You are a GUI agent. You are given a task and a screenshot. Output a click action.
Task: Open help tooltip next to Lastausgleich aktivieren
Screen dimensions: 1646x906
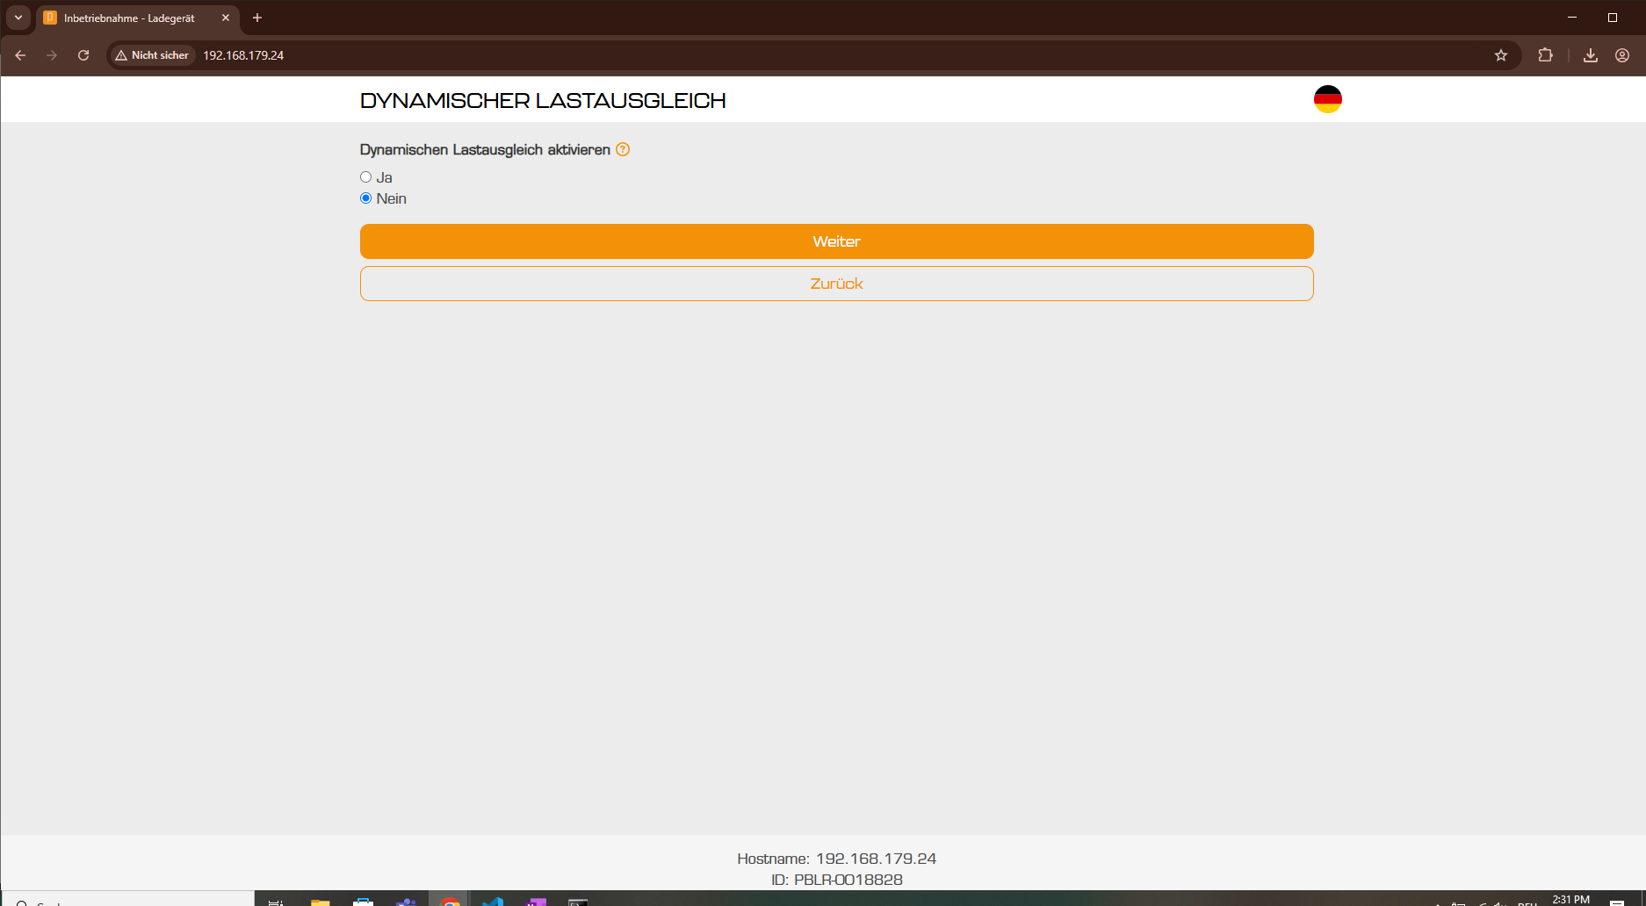(x=623, y=149)
